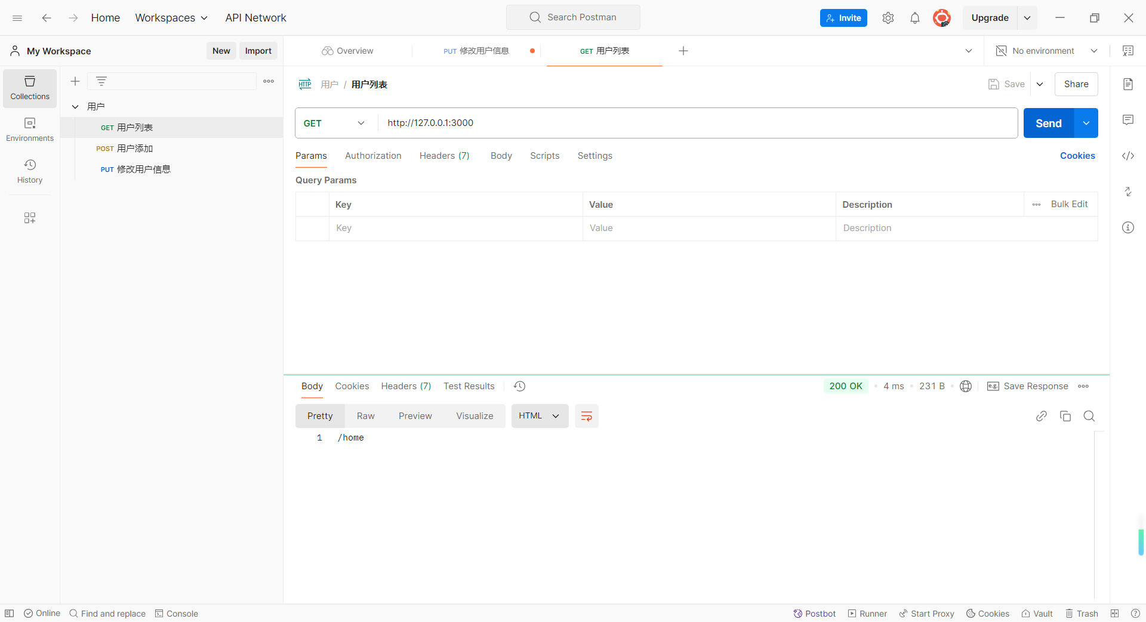Open the settings gear icon
Screen dimensions: 1146x622
tap(888, 18)
